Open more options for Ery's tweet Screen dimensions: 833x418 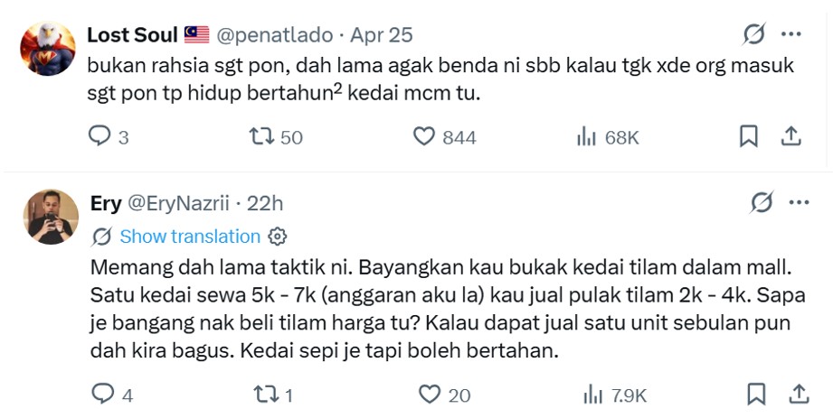point(798,203)
